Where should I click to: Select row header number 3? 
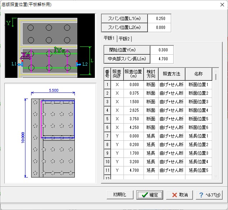coord(107,102)
